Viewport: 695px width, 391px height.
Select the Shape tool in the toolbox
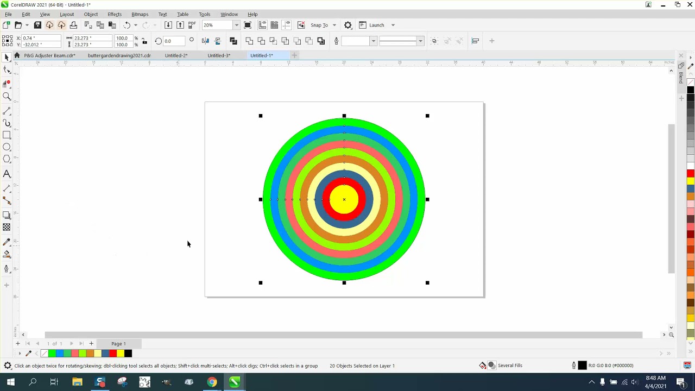(x=7, y=70)
